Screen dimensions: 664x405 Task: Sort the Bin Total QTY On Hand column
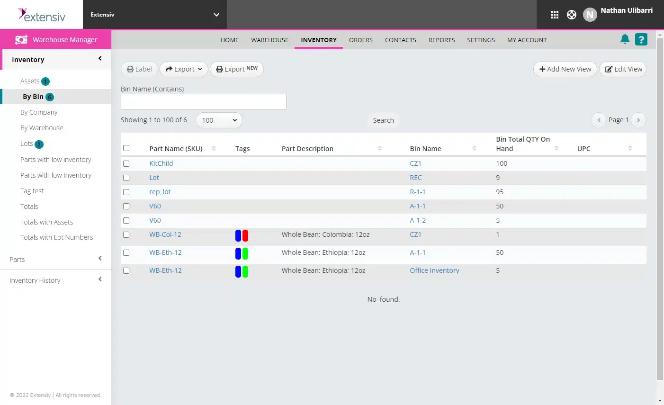(556, 148)
